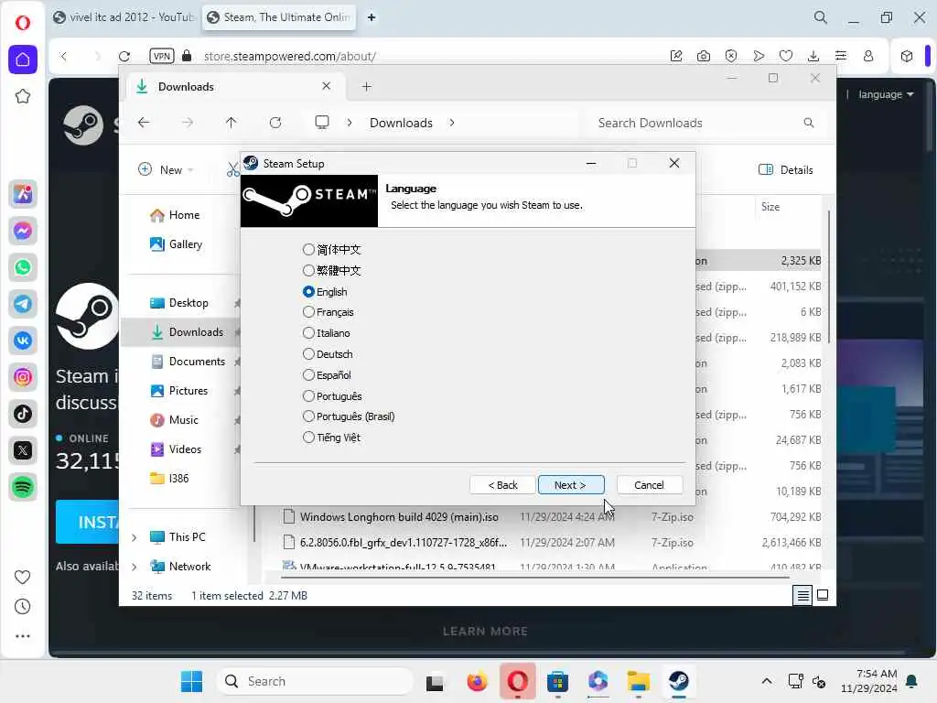Image resolution: width=937 pixels, height=703 pixels.
Task: Cancel the Steam Setup wizard
Action: click(649, 485)
